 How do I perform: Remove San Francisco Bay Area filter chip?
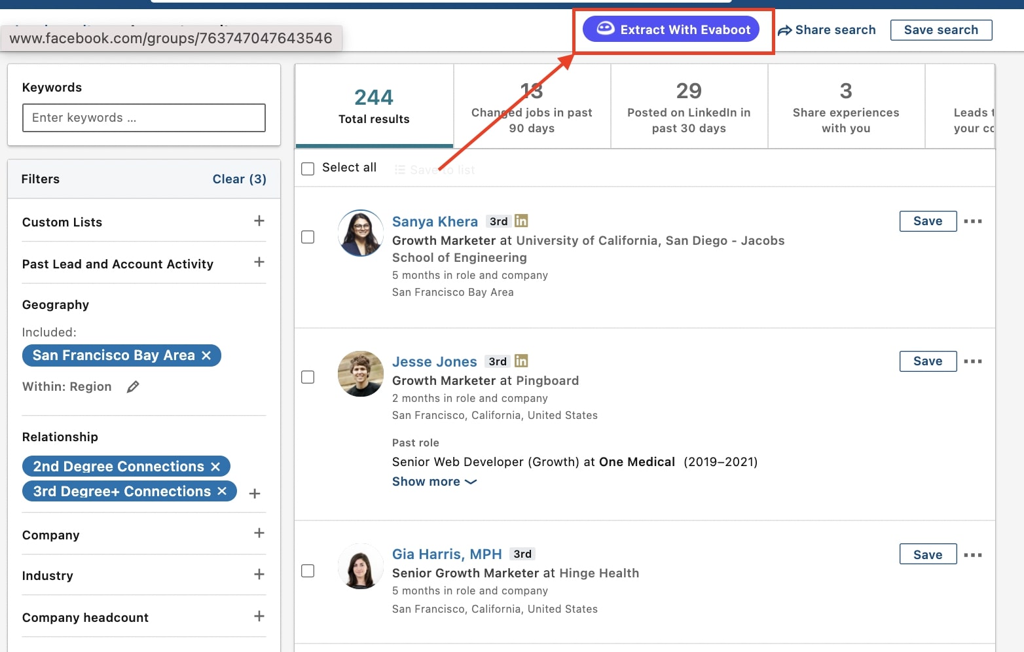pos(206,355)
